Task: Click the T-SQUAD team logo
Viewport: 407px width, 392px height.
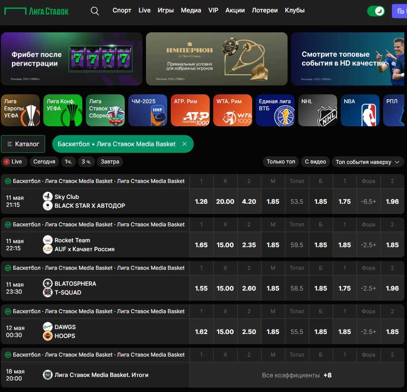Action: click(x=48, y=292)
